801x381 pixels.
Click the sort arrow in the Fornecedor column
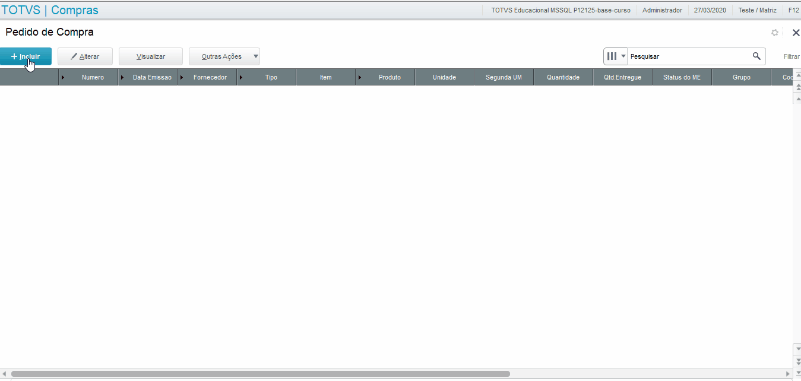coord(182,78)
